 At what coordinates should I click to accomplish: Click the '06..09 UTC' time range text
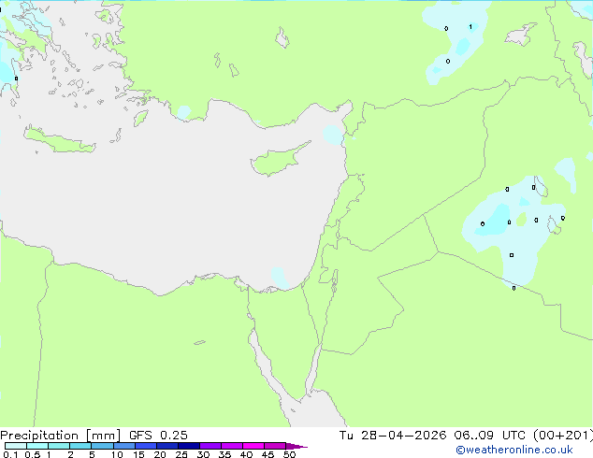[x=490, y=436]
